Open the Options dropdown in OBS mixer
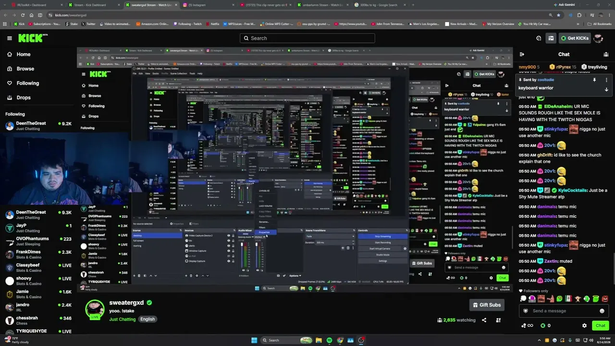Viewport: 615px width, 346px height. (x=295, y=275)
